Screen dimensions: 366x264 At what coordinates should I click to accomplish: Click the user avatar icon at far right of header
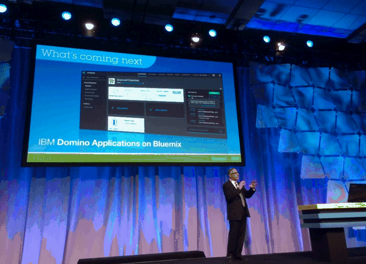coord(220,75)
